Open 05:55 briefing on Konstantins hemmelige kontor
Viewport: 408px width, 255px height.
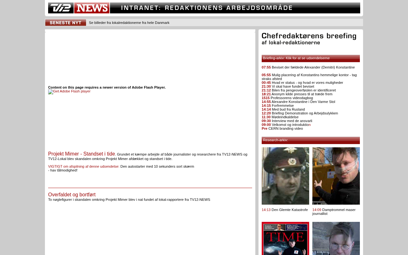(x=309, y=77)
